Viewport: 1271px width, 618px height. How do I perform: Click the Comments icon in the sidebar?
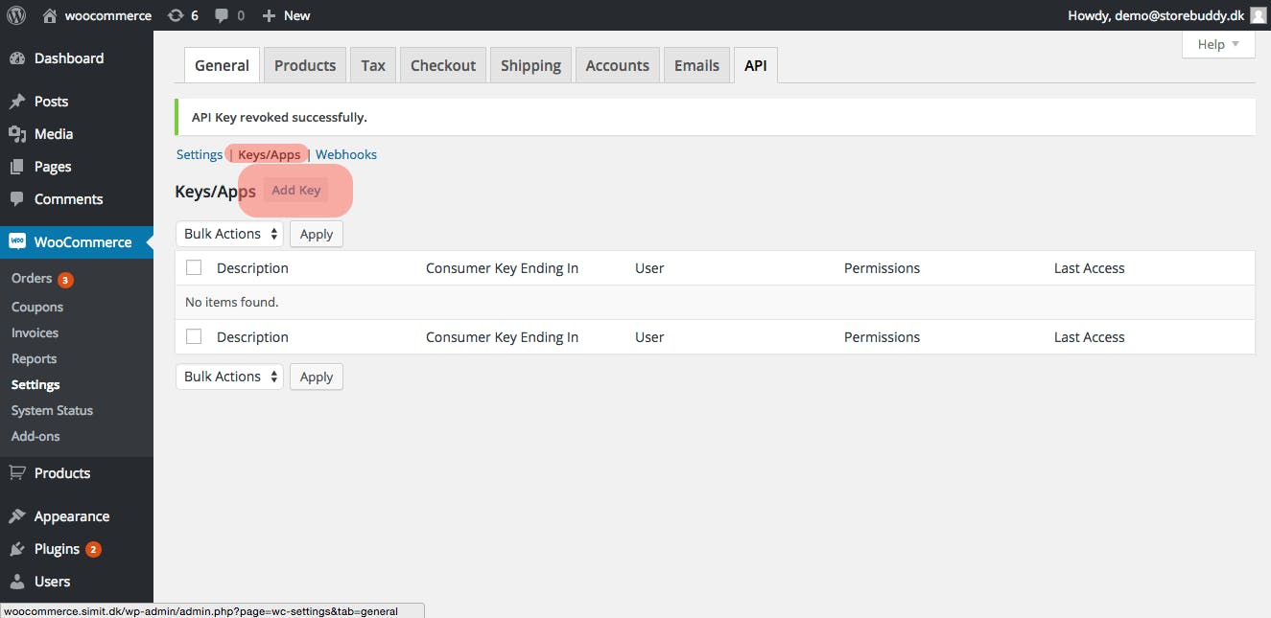(x=17, y=199)
